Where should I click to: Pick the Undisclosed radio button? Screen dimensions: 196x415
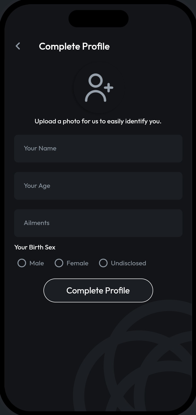point(103,263)
